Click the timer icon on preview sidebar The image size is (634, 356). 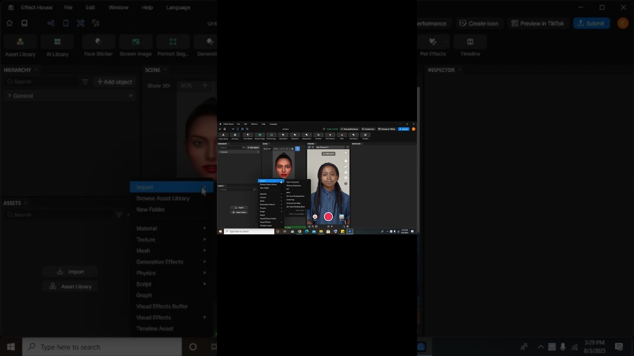[x=346, y=161]
